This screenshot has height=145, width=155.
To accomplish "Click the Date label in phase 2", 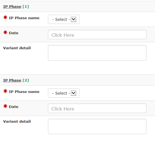I will pyautogui.click(x=14, y=107).
